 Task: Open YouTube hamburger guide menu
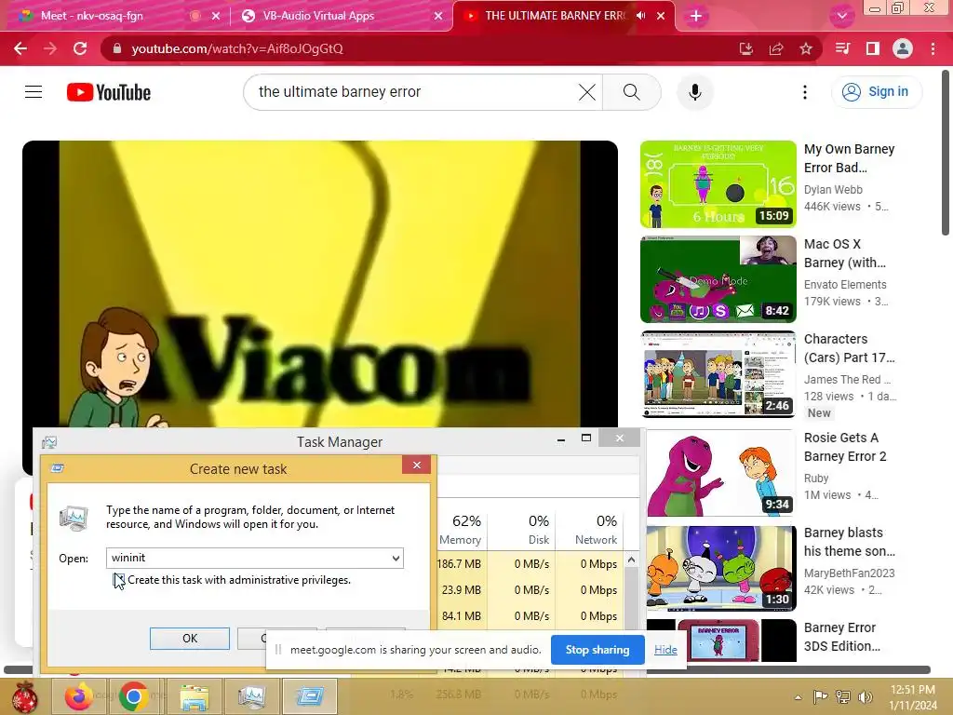pyautogui.click(x=34, y=92)
